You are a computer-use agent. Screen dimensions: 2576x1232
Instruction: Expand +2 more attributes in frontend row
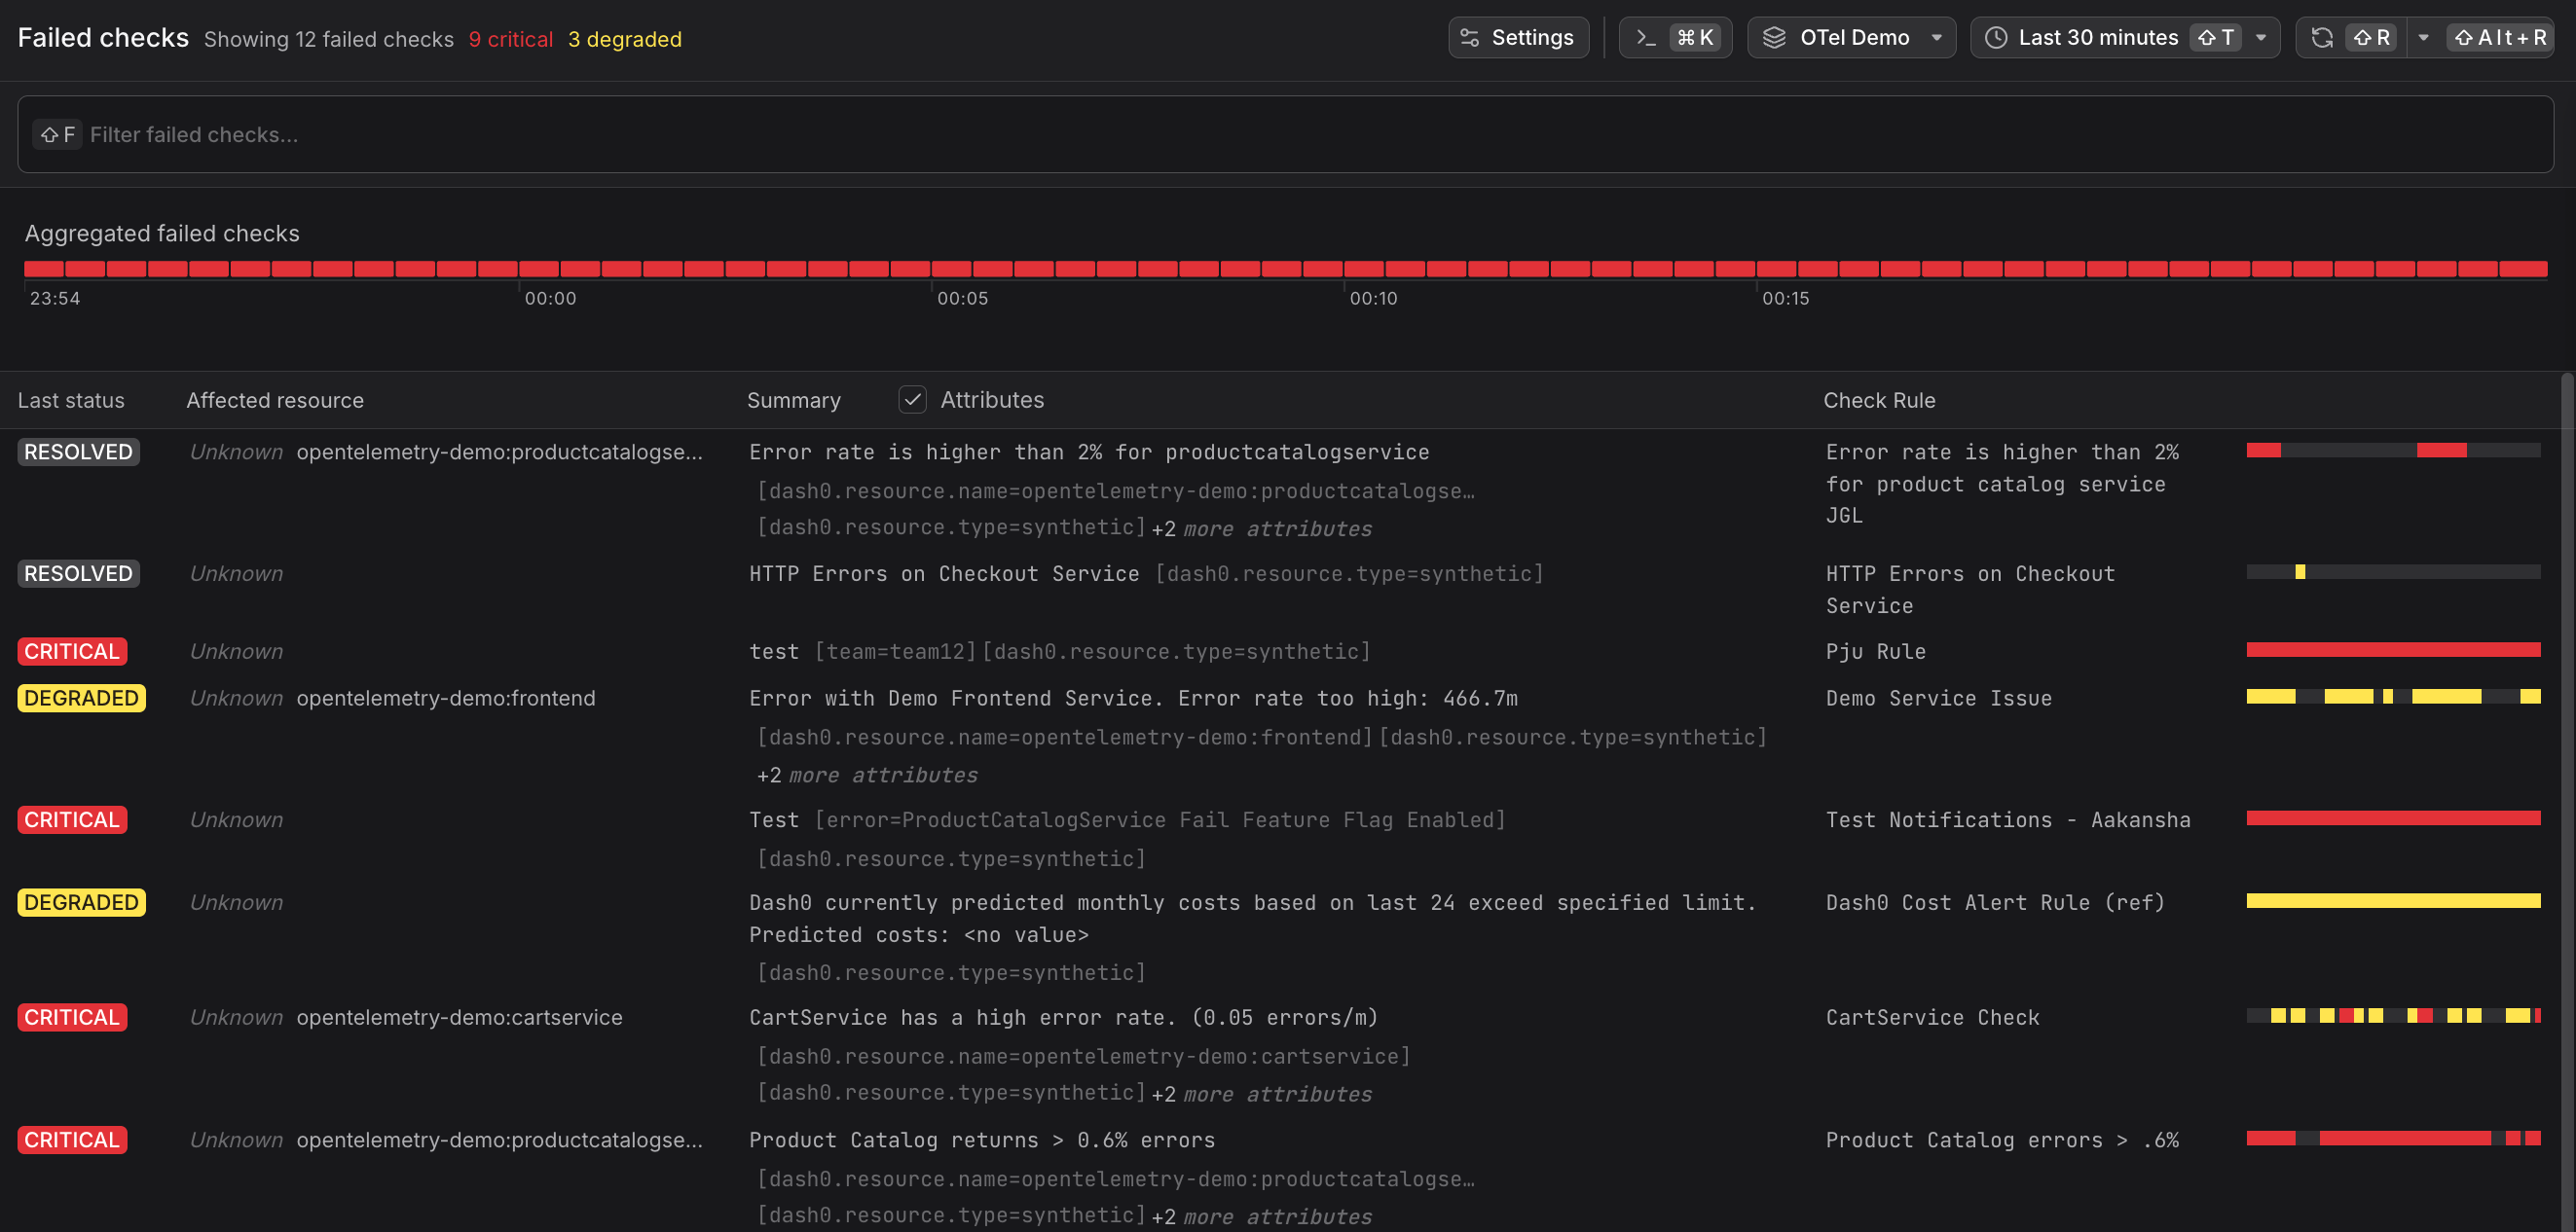(x=867, y=776)
